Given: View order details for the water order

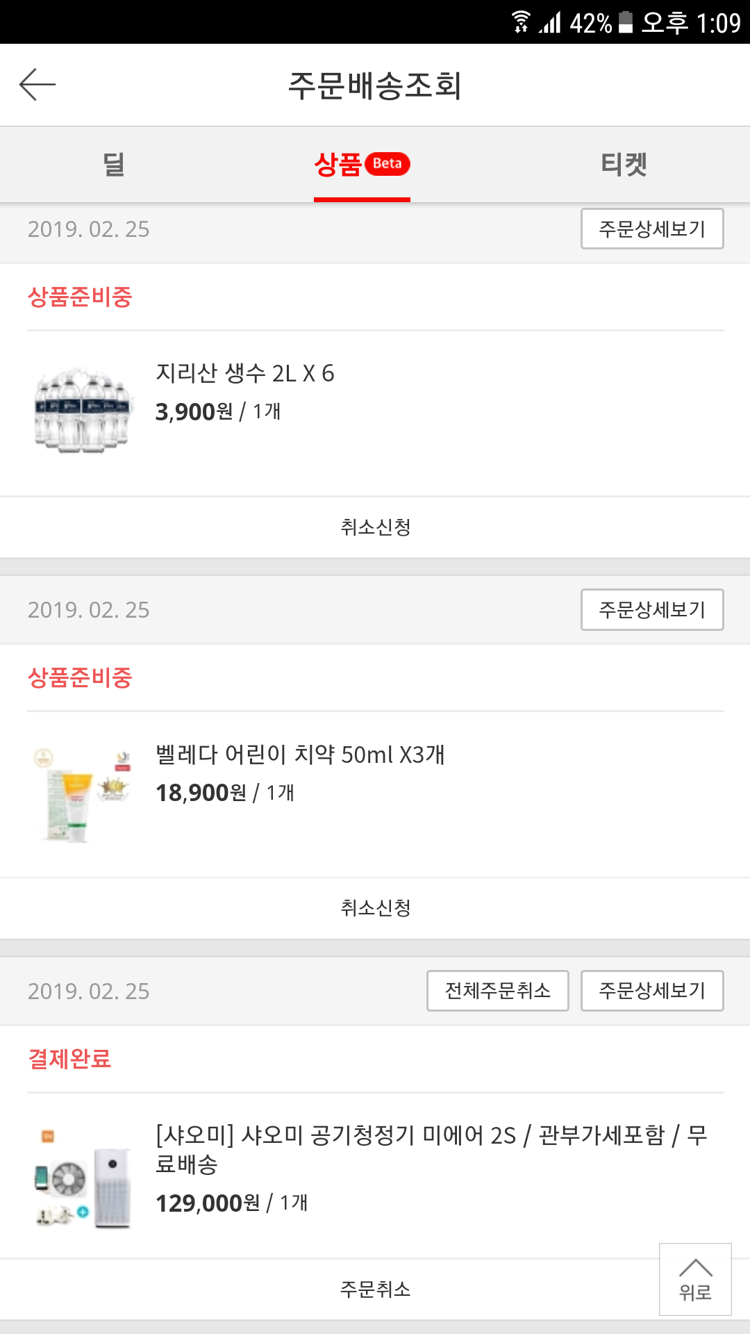Looking at the screenshot, I should [652, 229].
